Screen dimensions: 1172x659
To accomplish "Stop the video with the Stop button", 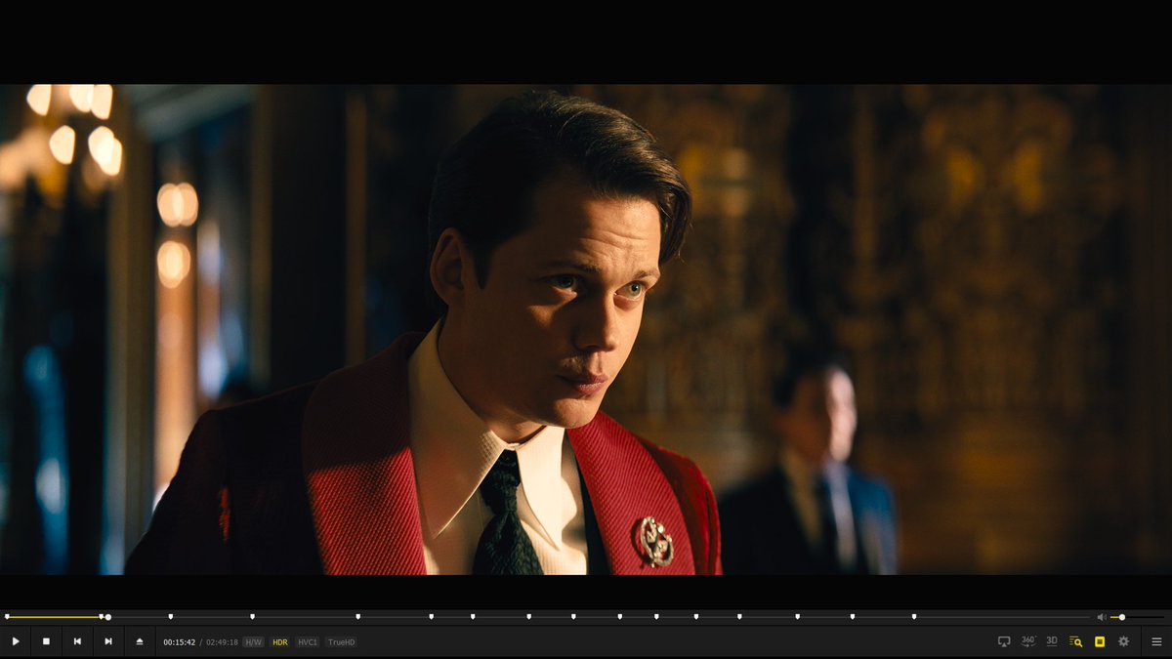I will point(46,641).
